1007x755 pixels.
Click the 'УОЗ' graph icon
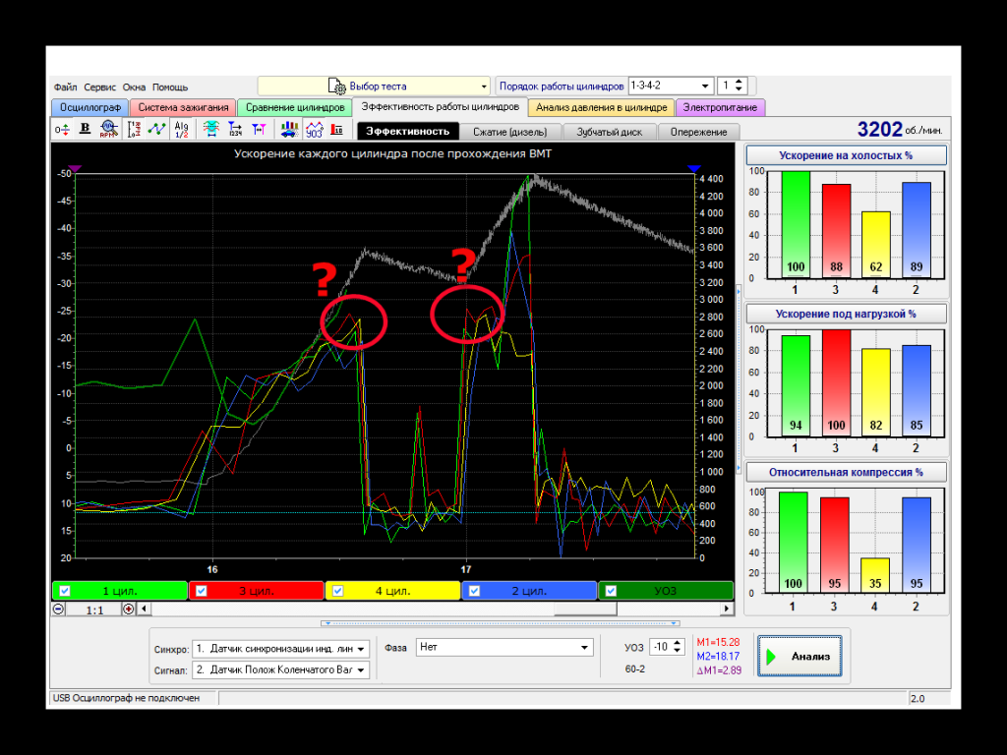314,130
